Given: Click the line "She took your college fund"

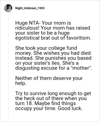Looking at the screenshot, I should pos(46,48).
